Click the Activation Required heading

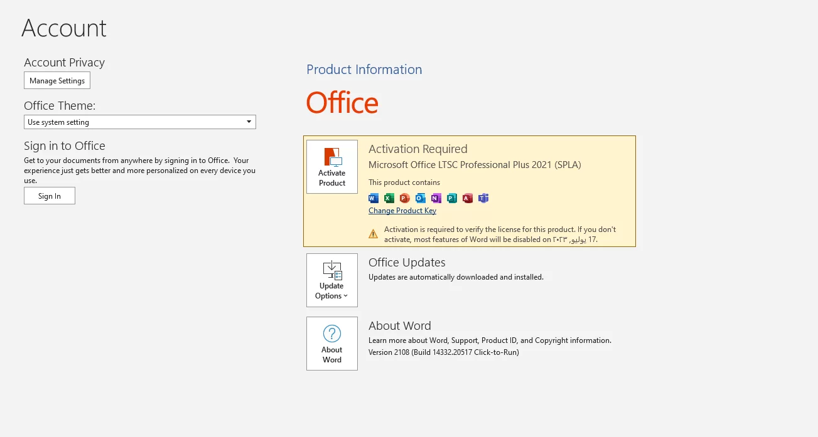click(418, 149)
